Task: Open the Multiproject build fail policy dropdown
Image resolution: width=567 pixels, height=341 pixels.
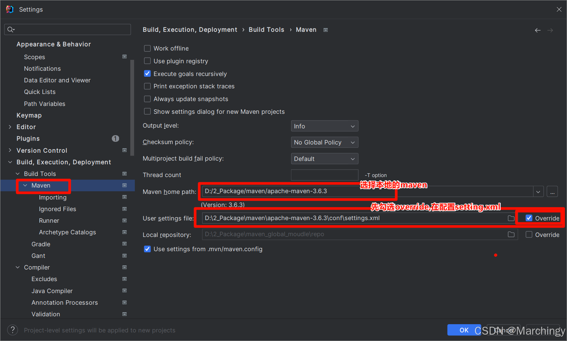Action: [324, 159]
